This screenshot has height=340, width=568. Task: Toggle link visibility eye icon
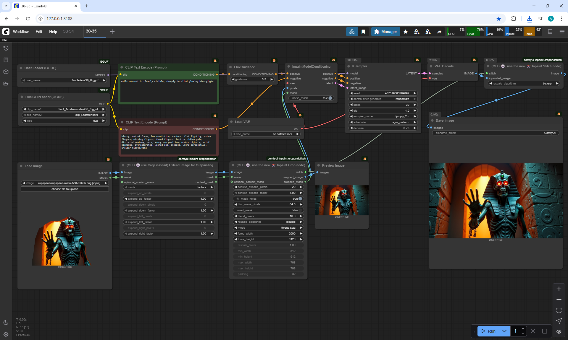point(559,331)
